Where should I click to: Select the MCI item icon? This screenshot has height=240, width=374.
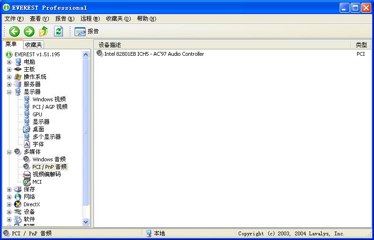coord(27,182)
